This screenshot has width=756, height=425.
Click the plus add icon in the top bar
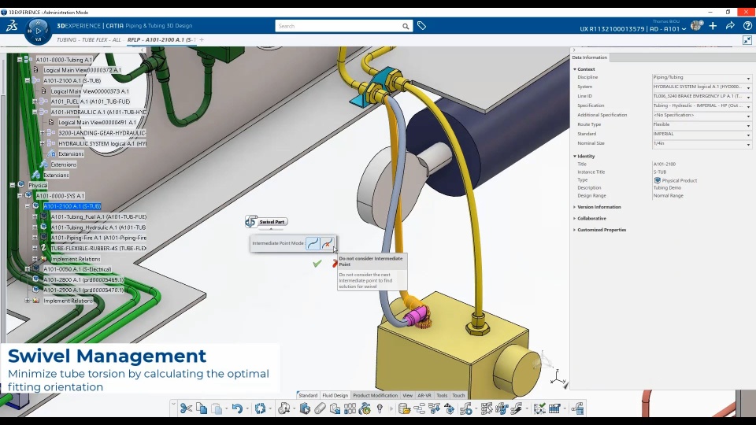click(x=713, y=25)
